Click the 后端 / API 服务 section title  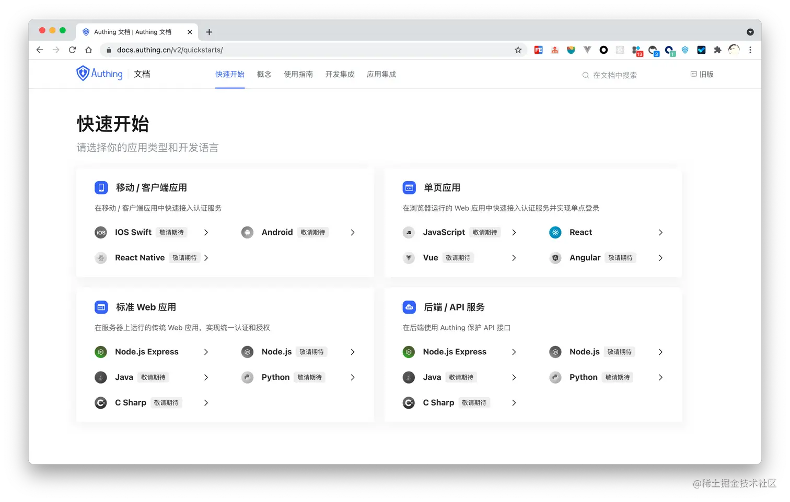pos(454,307)
